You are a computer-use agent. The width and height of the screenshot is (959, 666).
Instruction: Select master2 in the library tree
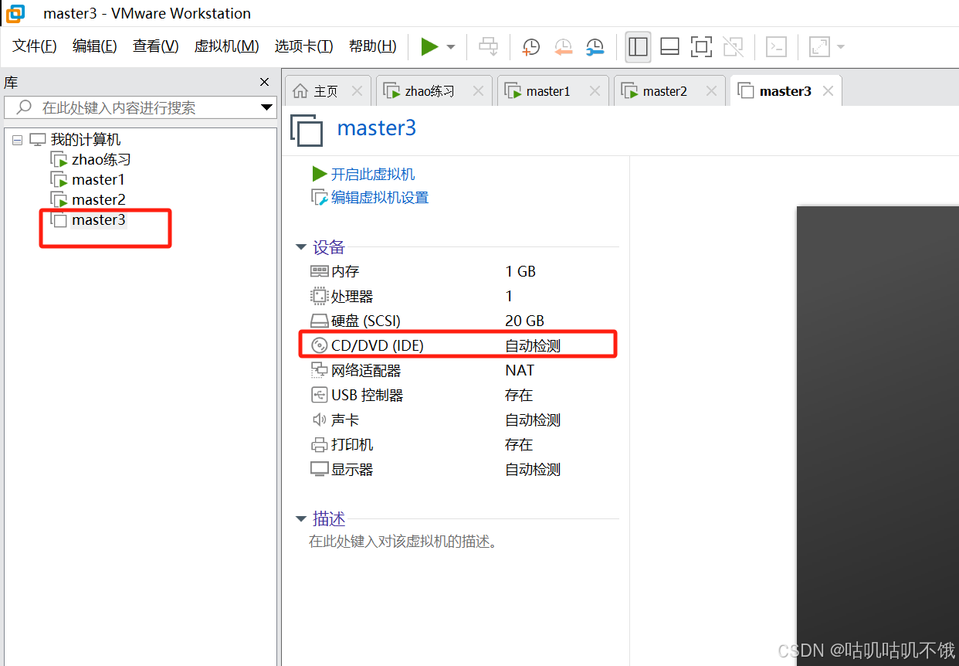98,200
